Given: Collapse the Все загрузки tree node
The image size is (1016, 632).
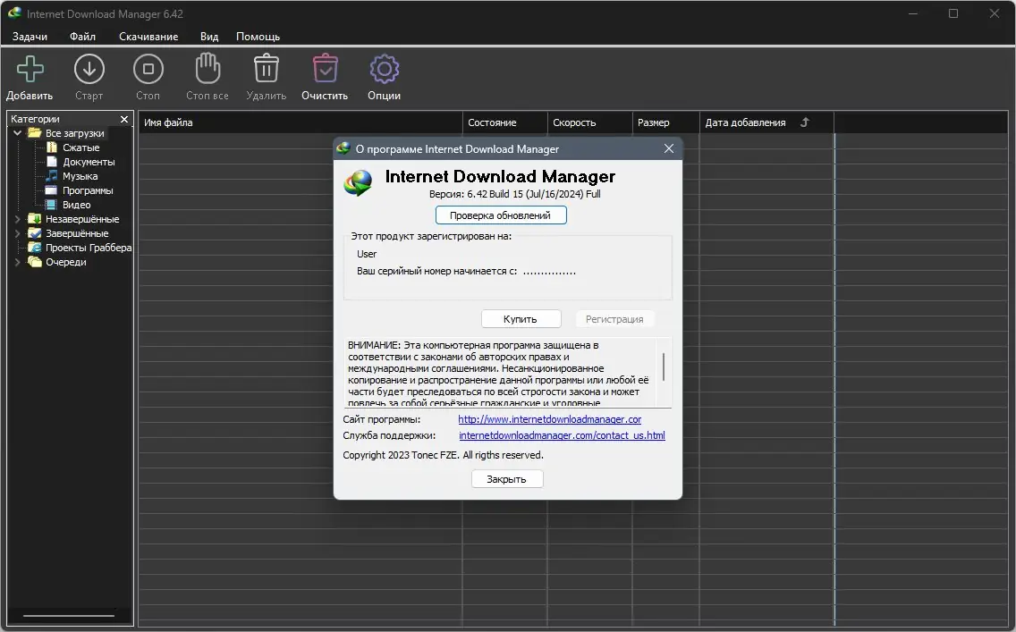Looking at the screenshot, I should [18, 132].
